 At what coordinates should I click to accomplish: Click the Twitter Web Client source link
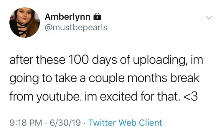[125, 122]
